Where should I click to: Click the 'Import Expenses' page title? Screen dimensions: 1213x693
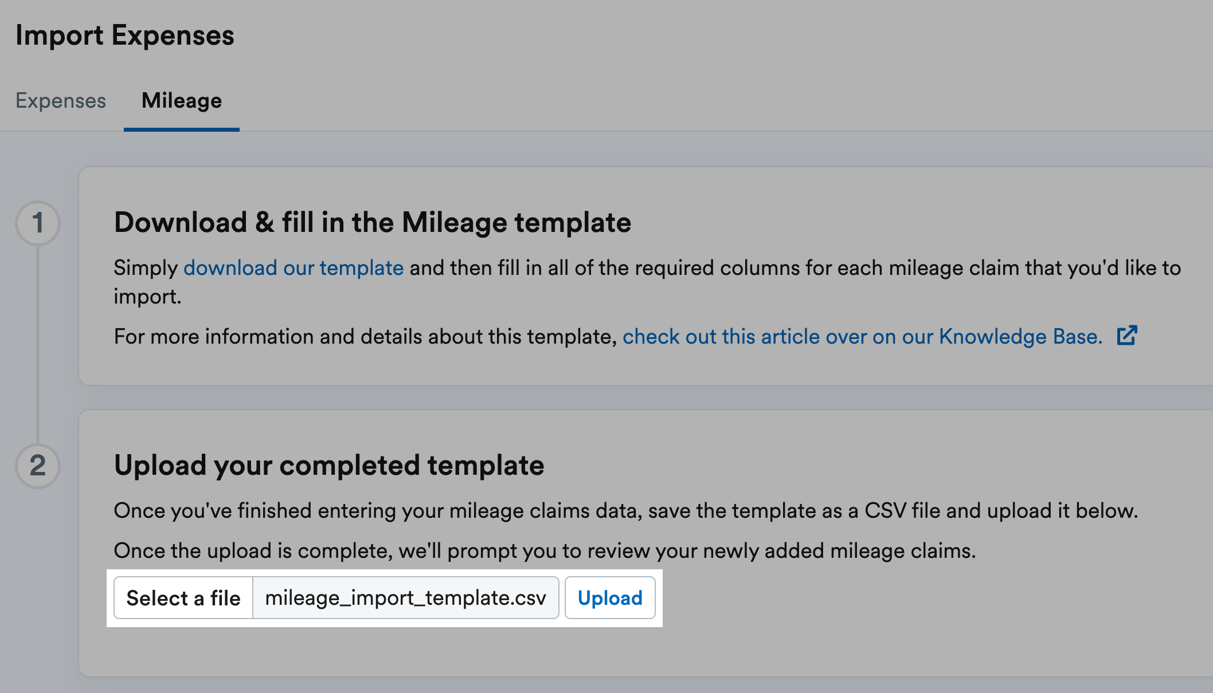(125, 36)
